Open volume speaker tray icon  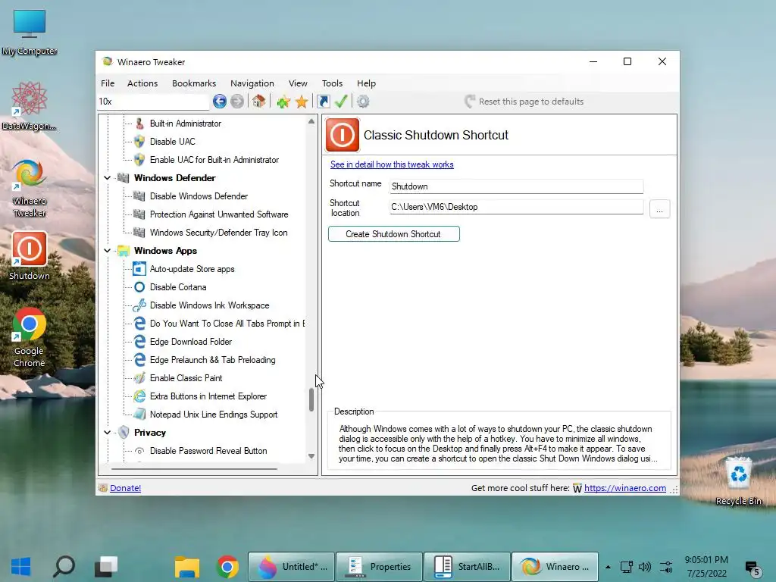(644, 567)
